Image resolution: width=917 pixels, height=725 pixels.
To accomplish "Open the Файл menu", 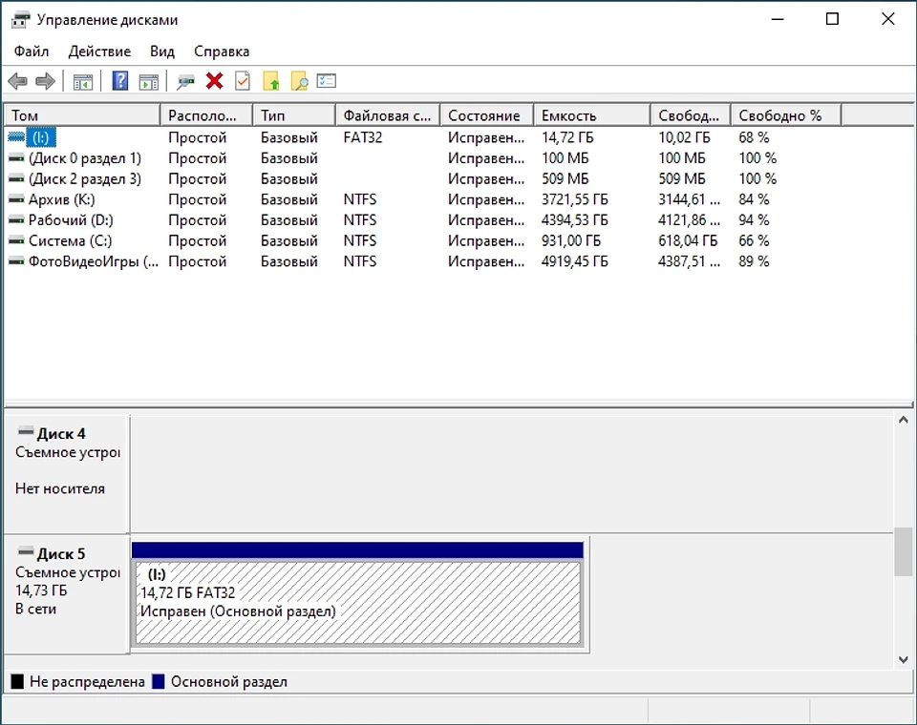I will coord(32,52).
